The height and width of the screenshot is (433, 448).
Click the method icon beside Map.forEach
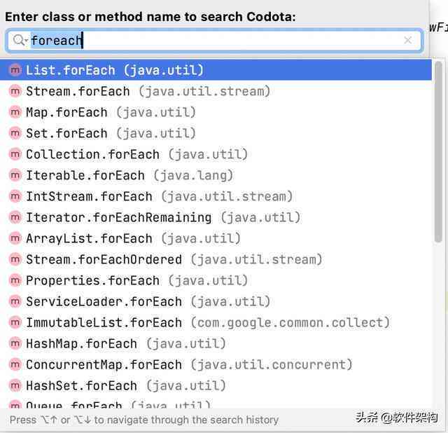pos(15,112)
